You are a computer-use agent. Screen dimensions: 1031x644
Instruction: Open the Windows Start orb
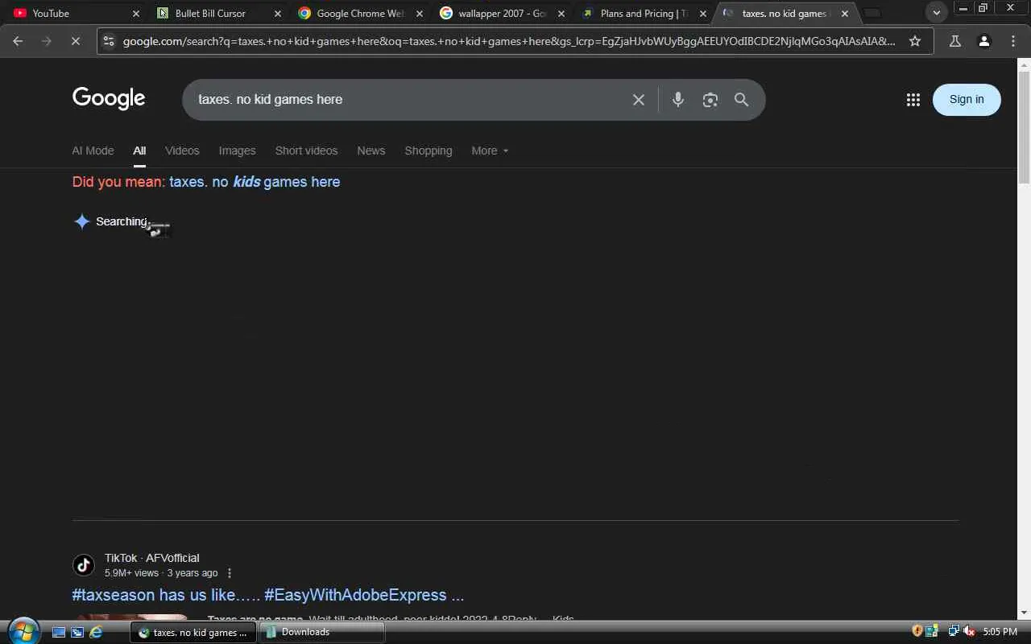coord(24,630)
